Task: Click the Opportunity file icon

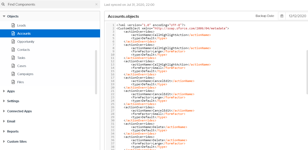Action: pos(13,41)
